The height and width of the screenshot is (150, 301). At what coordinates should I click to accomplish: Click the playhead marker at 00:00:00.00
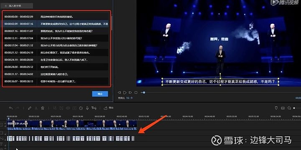(8, 119)
